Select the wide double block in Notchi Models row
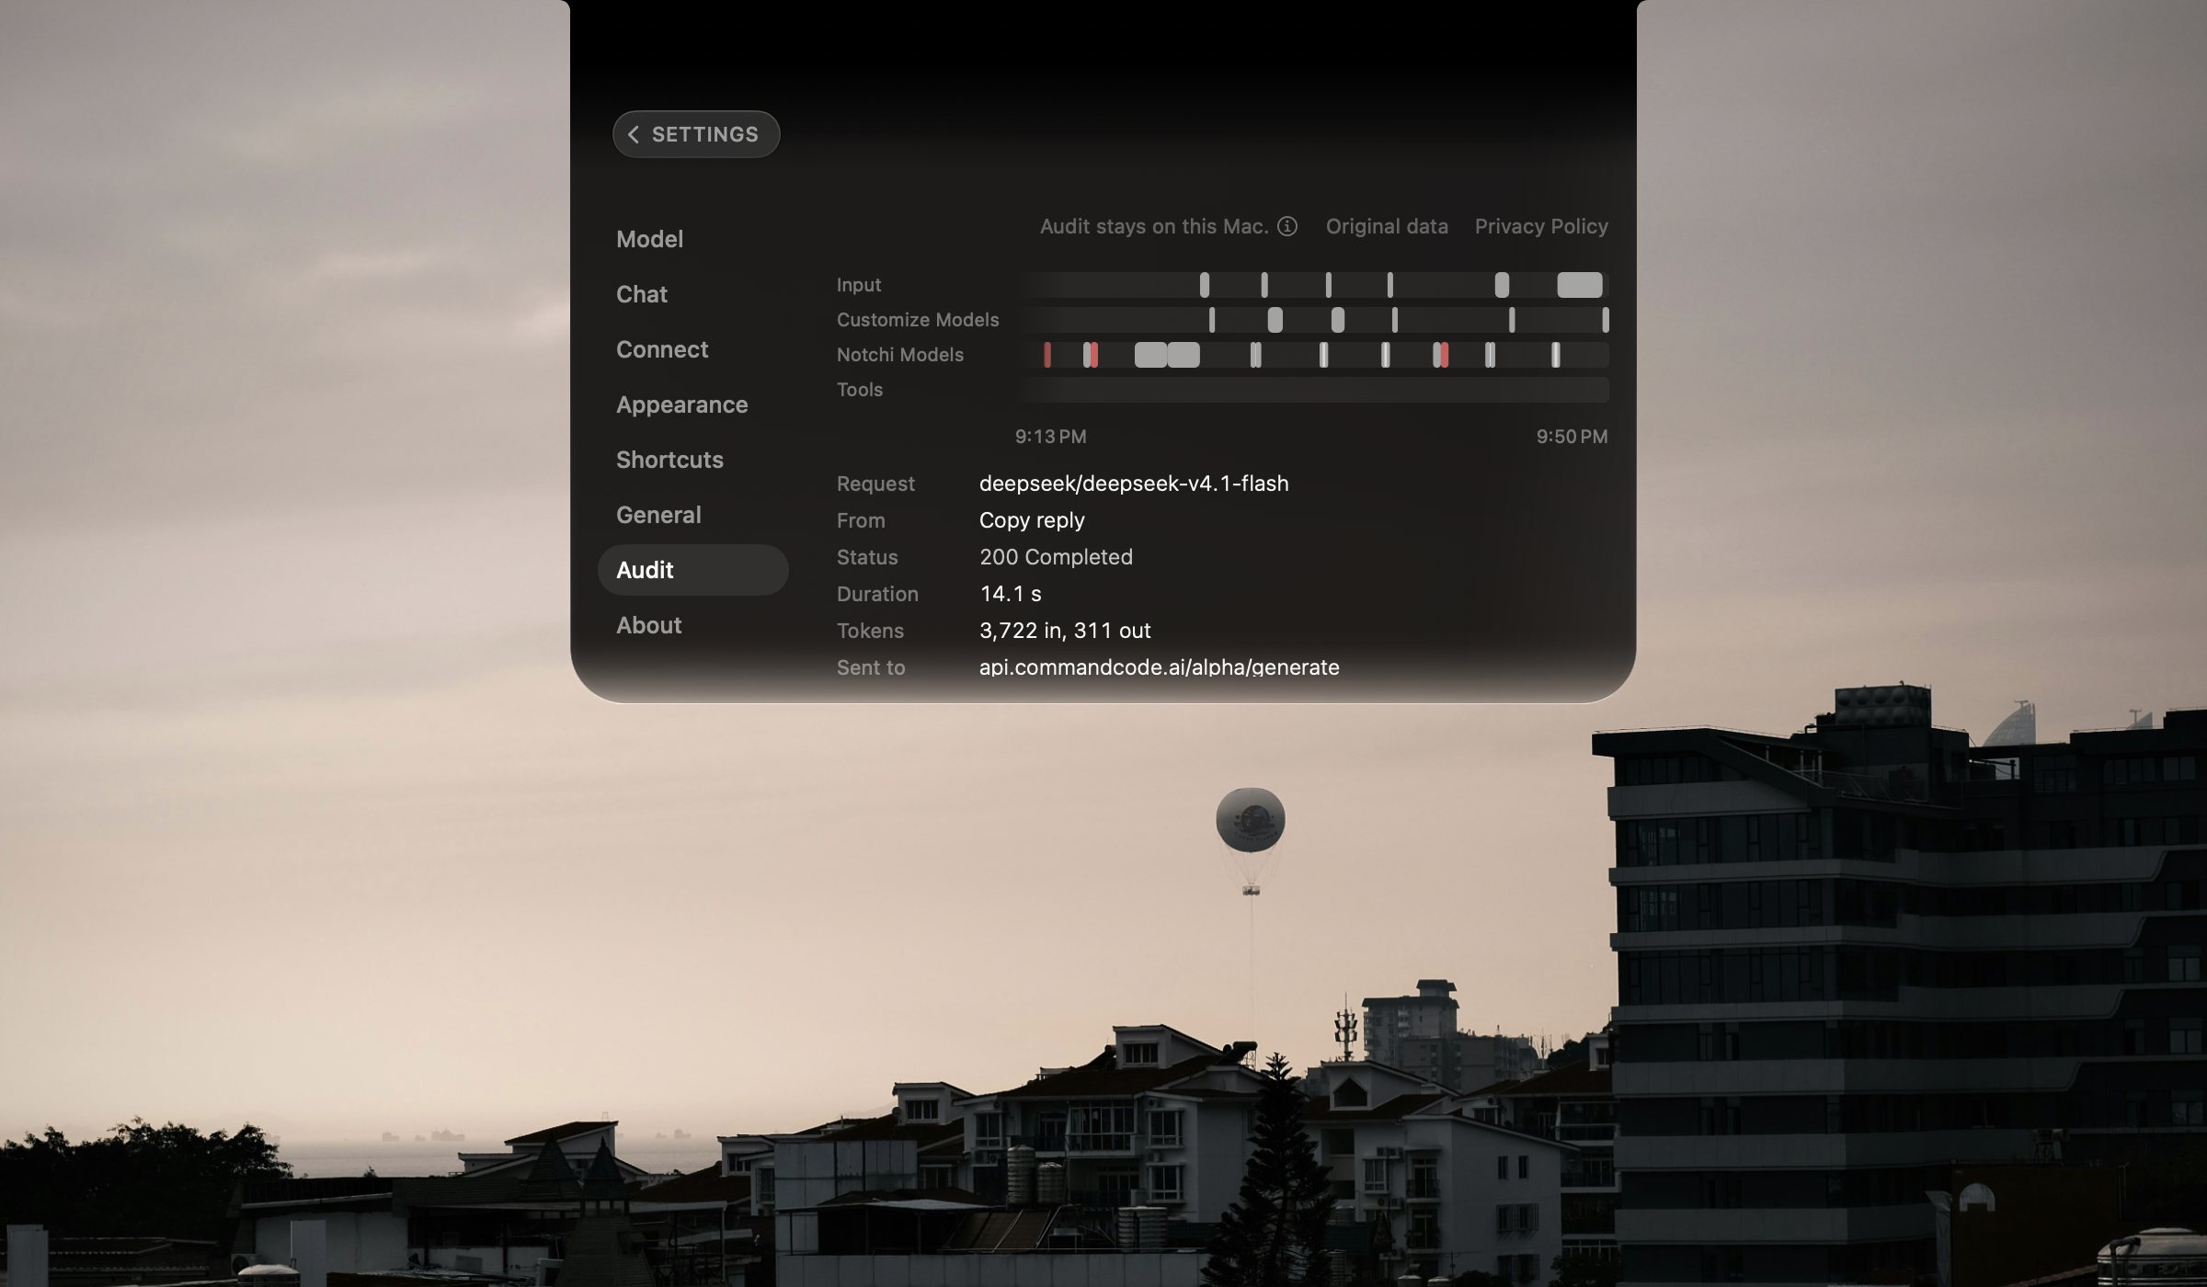 coord(1167,355)
